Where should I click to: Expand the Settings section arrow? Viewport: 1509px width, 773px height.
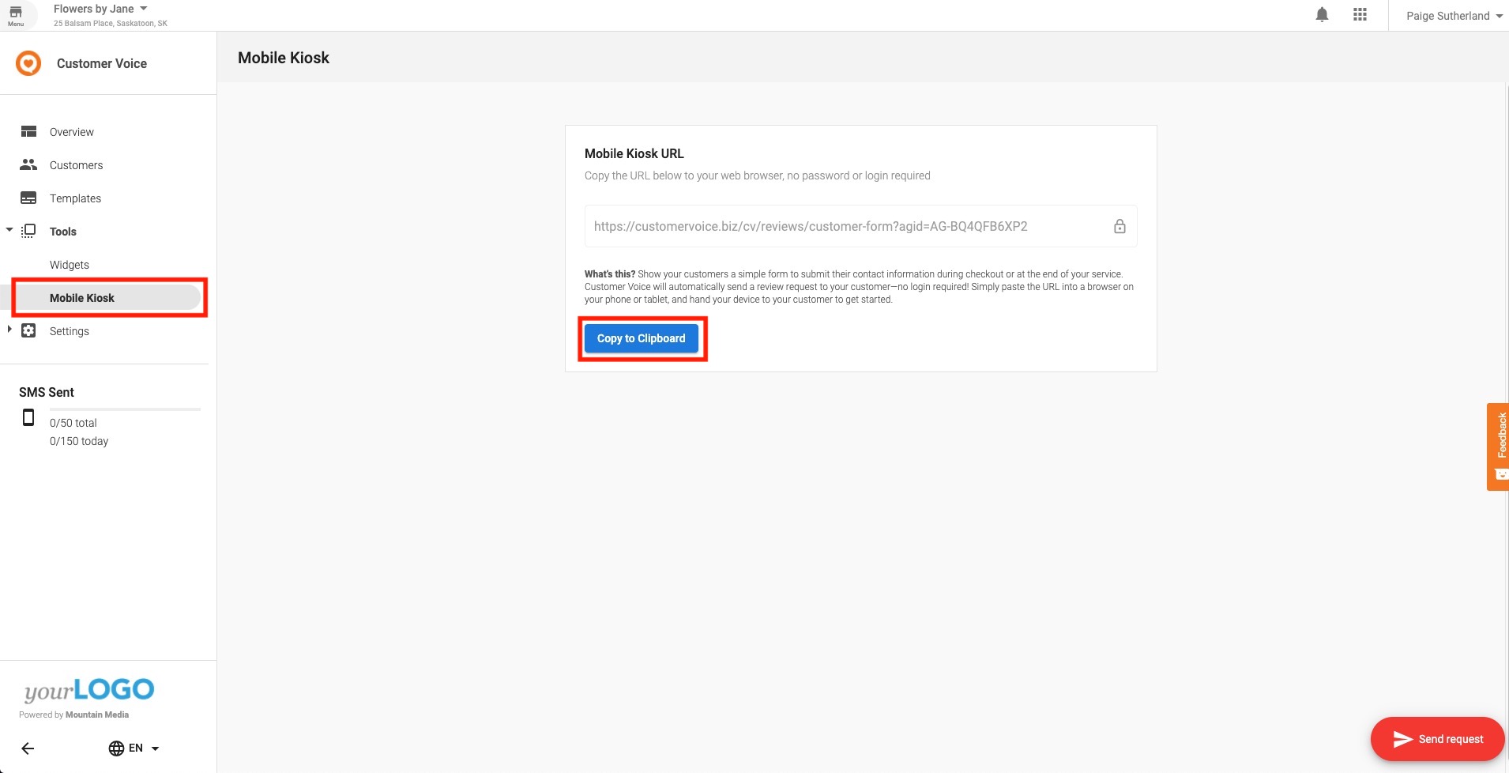[x=9, y=330]
